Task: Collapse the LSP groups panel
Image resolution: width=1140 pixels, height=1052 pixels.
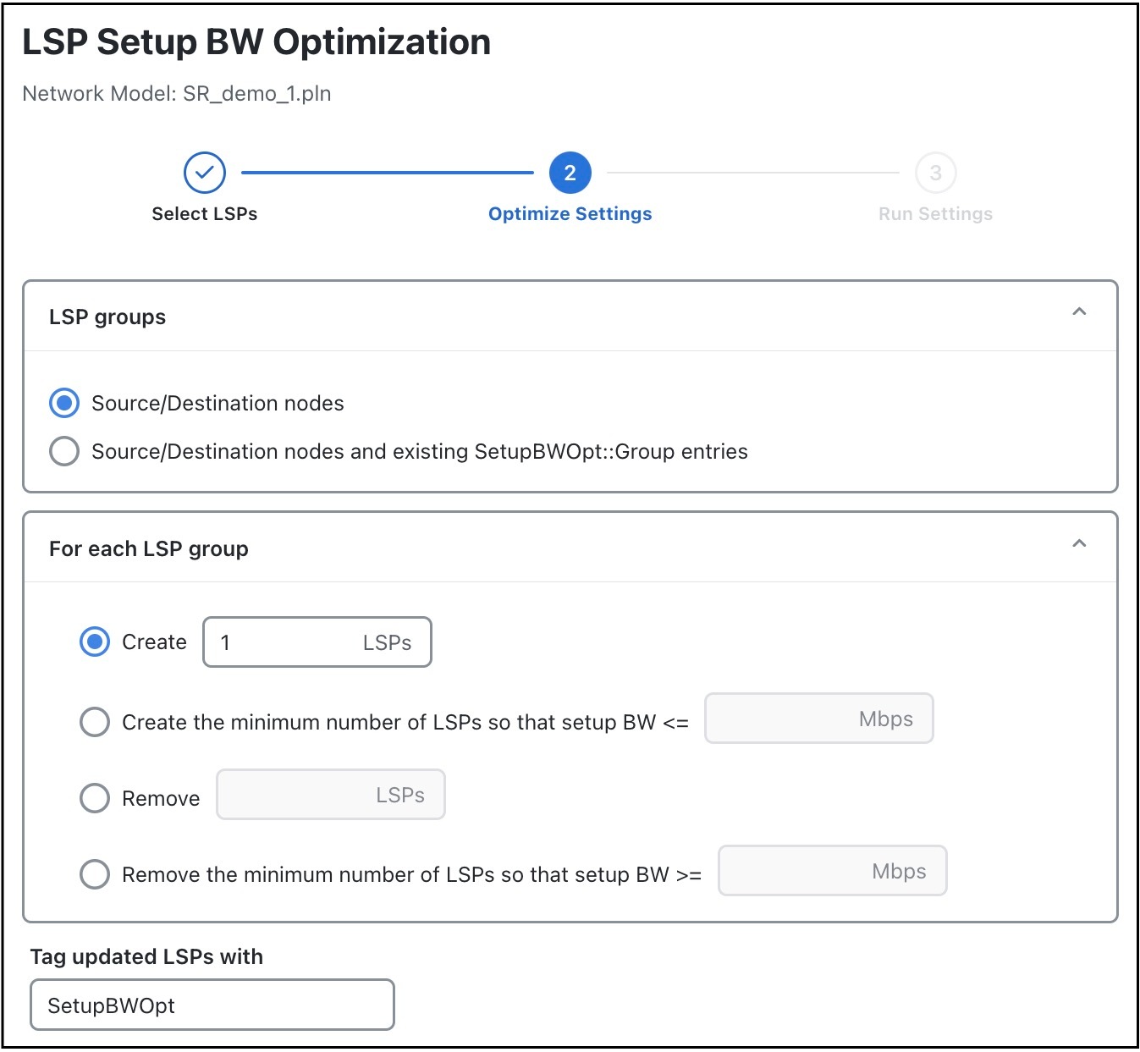Action: [x=1080, y=312]
